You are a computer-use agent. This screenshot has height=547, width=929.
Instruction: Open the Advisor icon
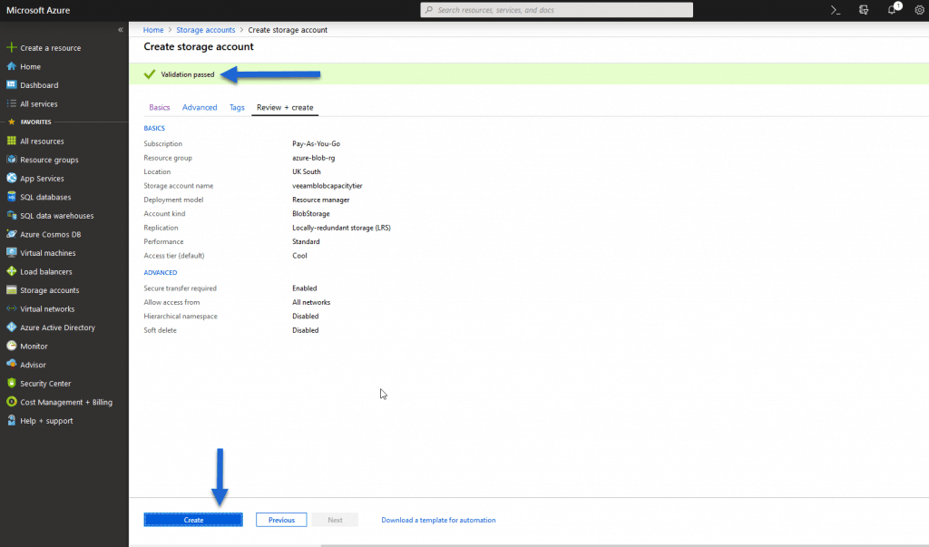pos(11,365)
